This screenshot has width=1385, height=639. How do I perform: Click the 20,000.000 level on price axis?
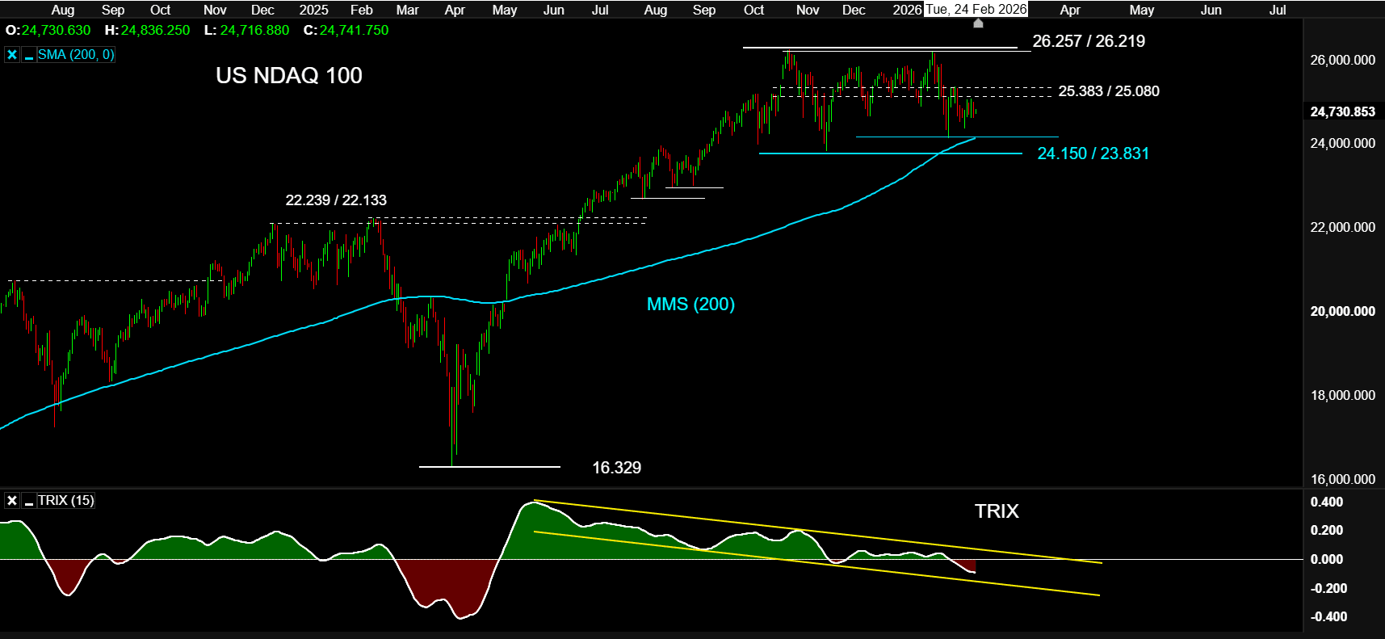point(1342,311)
